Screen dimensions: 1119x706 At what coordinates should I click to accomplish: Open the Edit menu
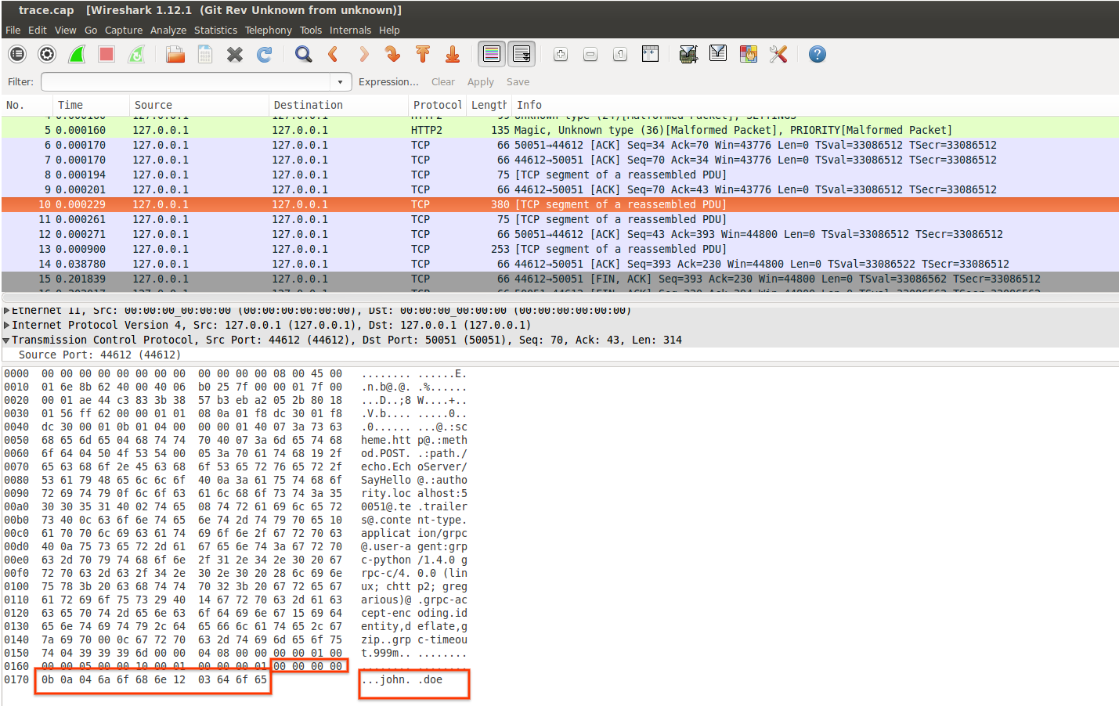point(38,30)
